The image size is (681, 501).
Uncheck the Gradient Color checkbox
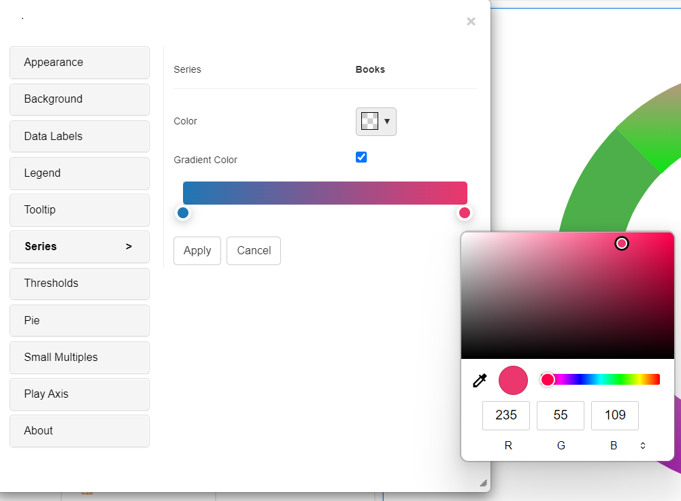[361, 156]
